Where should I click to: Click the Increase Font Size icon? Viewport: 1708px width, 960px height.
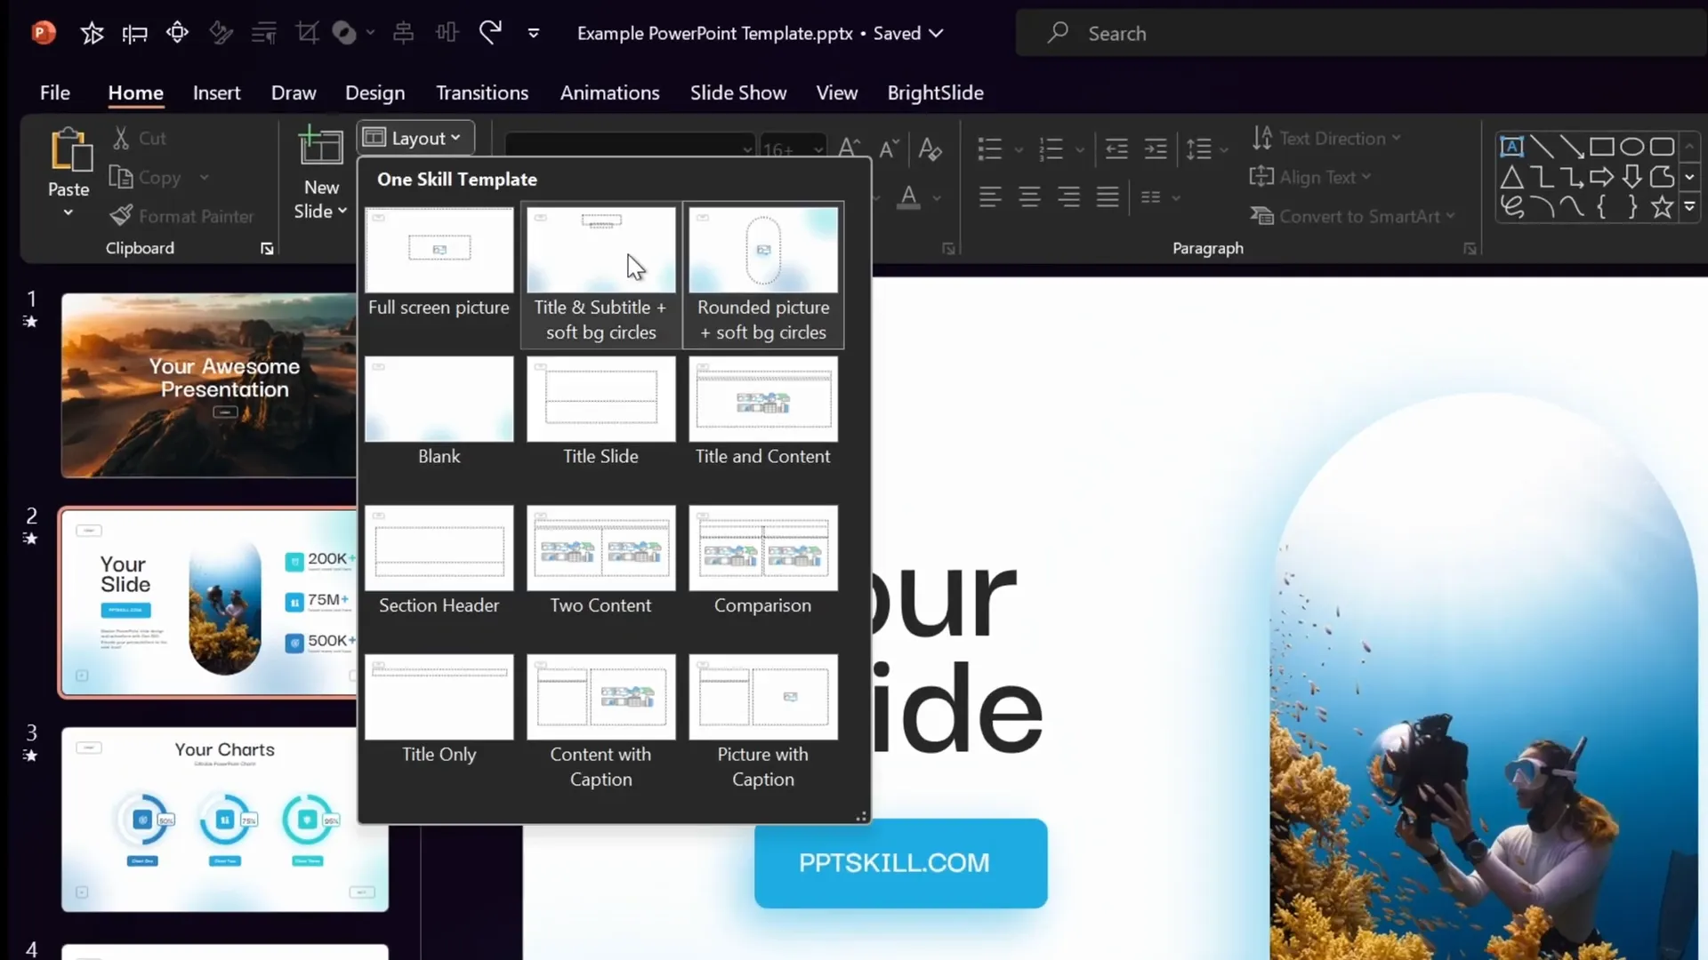pos(850,148)
